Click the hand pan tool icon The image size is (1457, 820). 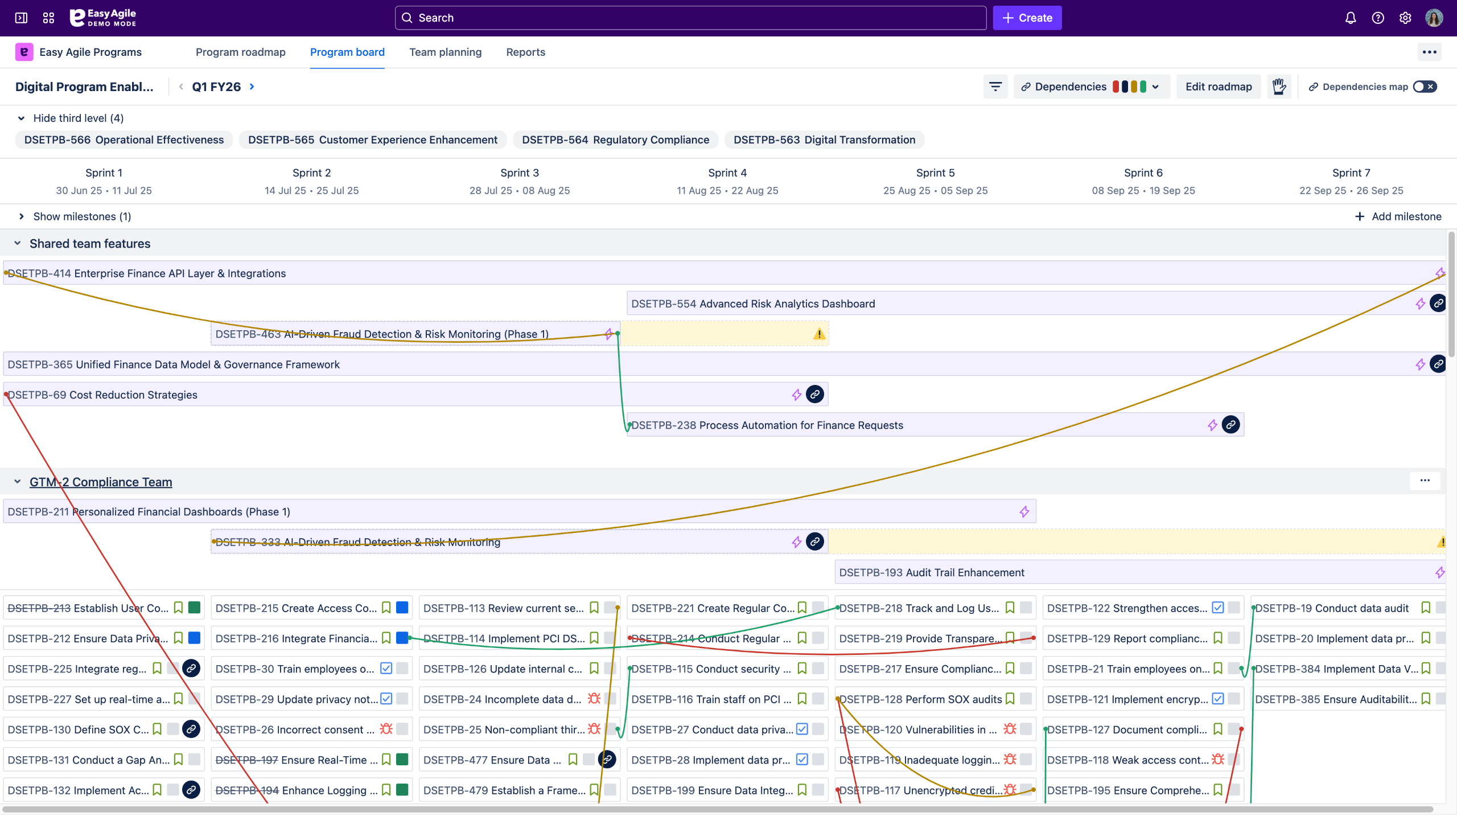1279,87
